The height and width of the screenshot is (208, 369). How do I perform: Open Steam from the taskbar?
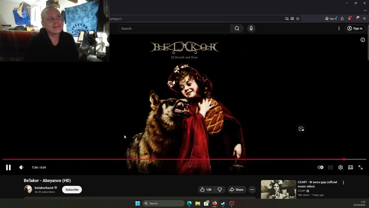tap(223, 203)
